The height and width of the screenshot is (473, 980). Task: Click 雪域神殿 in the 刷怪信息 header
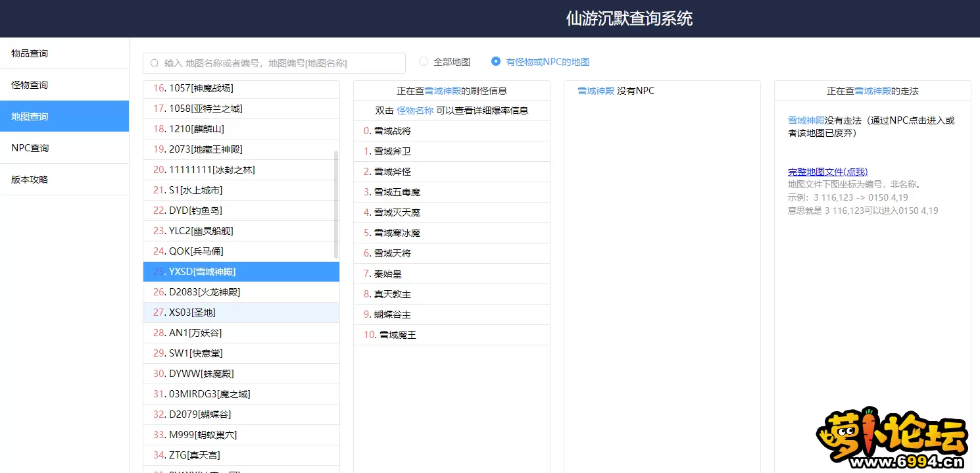(x=443, y=91)
